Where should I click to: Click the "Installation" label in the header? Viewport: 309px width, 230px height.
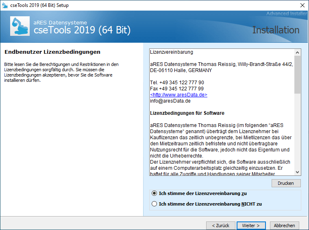click(276, 30)
